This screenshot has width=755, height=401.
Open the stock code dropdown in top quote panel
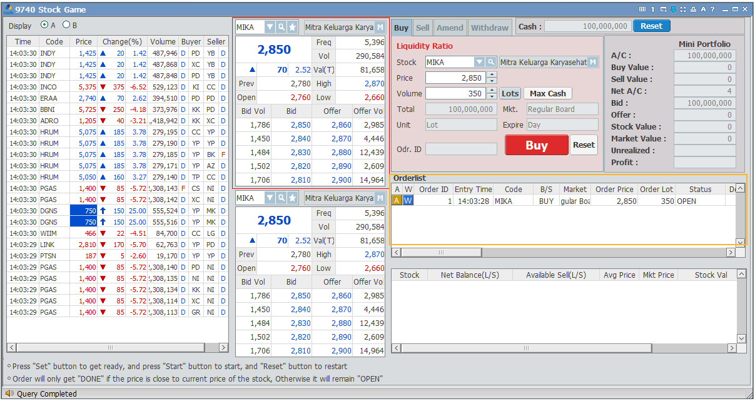tap(270, 27)
